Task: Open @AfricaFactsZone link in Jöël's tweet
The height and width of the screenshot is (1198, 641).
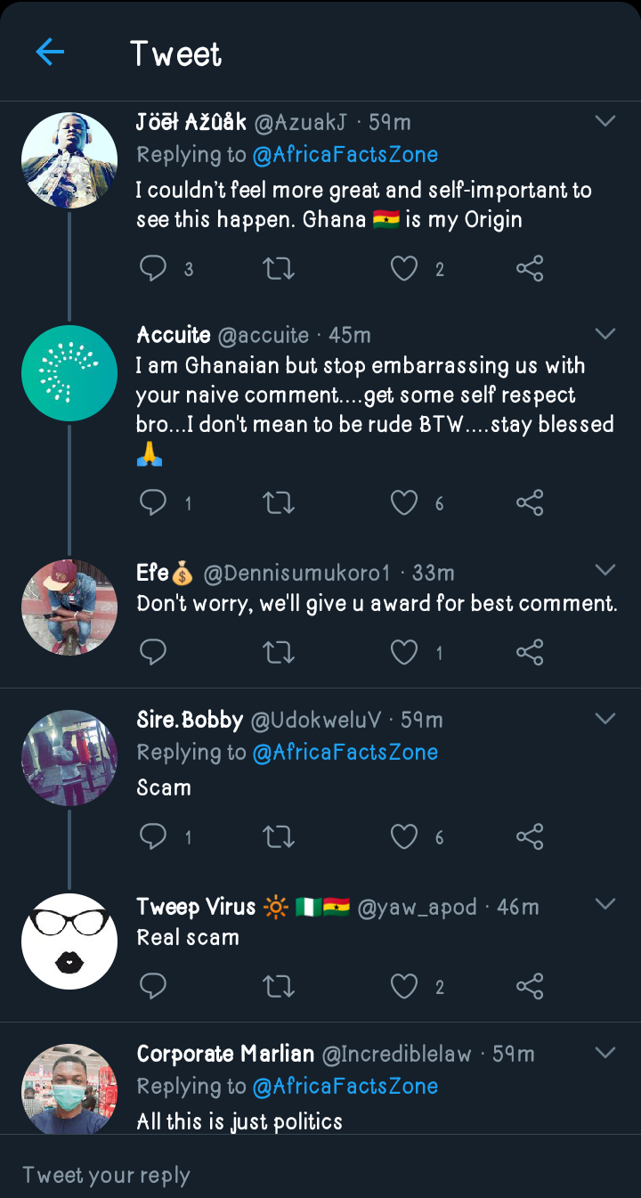Action: click(x=345, y=155)
